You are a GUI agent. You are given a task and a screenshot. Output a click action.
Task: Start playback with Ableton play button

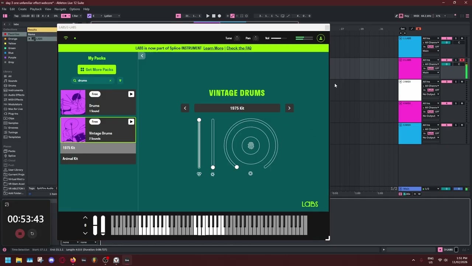pos(208,16)
